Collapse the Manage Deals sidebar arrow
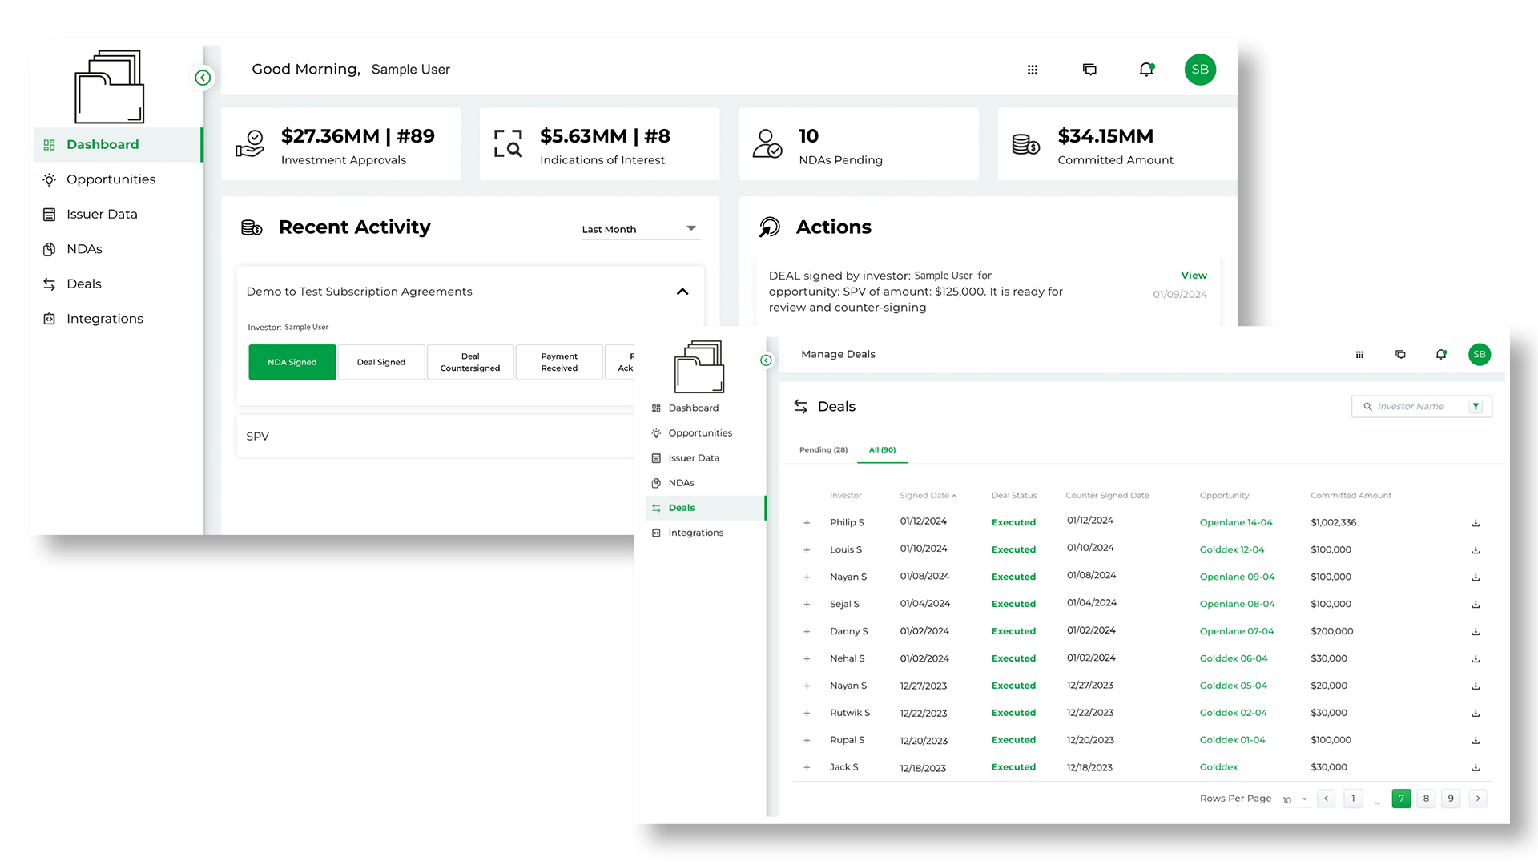 (766, 360)
